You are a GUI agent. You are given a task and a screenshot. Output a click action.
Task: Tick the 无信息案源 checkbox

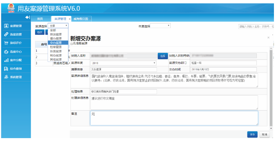(71, 44)
